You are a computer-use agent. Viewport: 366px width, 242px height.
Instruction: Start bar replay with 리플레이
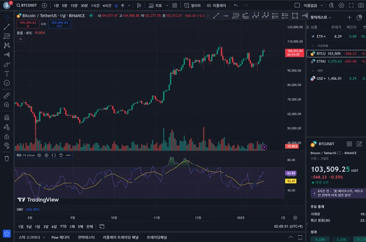coord(216,5)
